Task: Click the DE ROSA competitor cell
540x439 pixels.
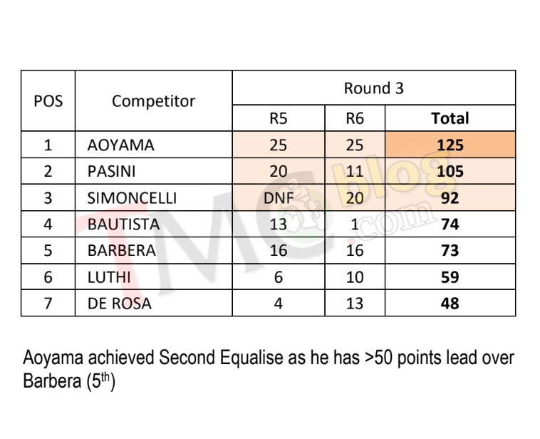Action: [x=154, y=303]
